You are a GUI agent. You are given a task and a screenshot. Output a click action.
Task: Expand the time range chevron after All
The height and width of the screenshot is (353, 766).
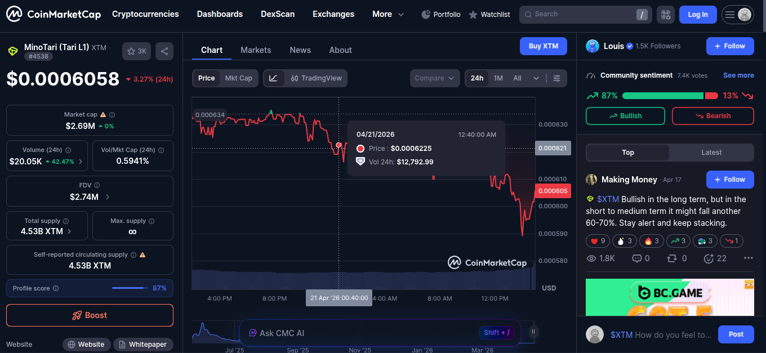click(536, 78)
